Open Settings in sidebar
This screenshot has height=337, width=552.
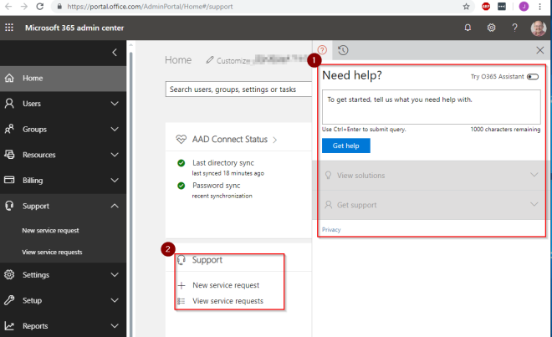pyautogui.click(x=63, y=274)
